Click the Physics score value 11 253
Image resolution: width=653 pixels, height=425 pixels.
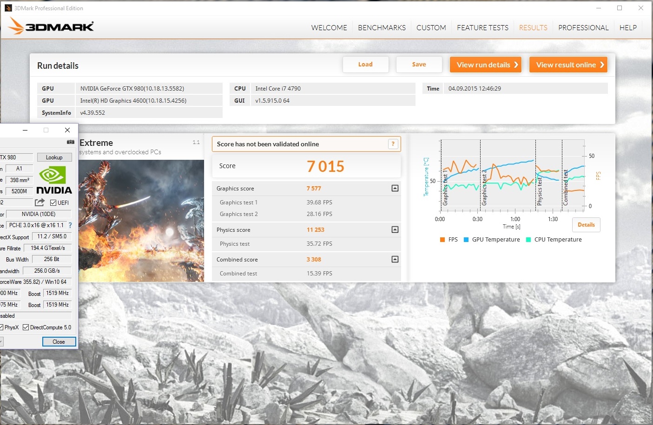pos(316,230)
